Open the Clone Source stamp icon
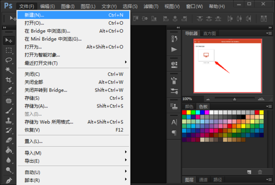The width and height of the screenshot is (275, 185). pos(174,106)
